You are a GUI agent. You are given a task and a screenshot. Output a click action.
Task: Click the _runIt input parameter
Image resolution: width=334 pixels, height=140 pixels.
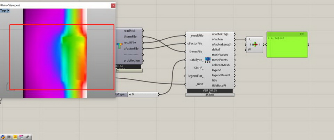198,84
